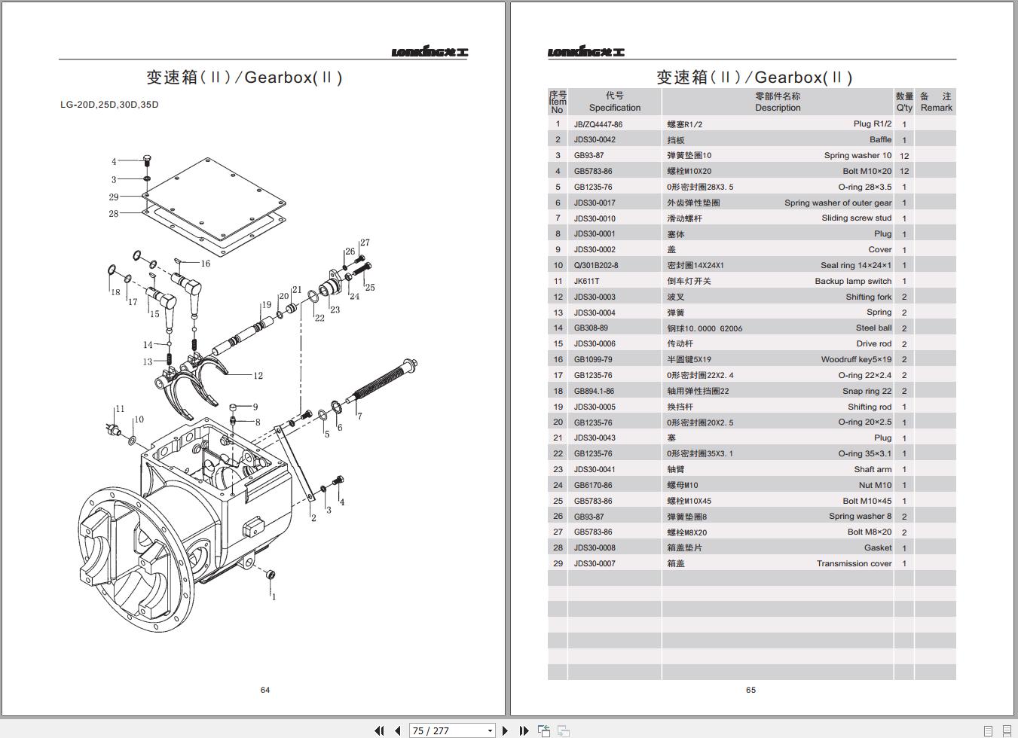1018x738 pixels.
Task: Click spec JDS30-0001 in row 8
Action: 595,233
